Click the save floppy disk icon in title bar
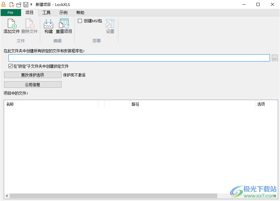 pyautogui.click(x=26, y=4)
